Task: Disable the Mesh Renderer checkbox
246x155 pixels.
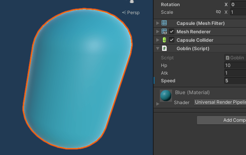Action: tap(172, 32)
